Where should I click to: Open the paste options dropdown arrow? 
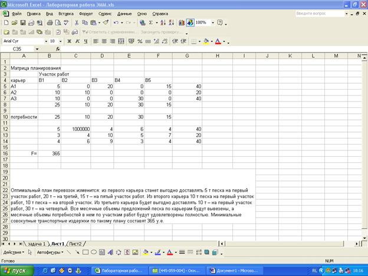99,23
